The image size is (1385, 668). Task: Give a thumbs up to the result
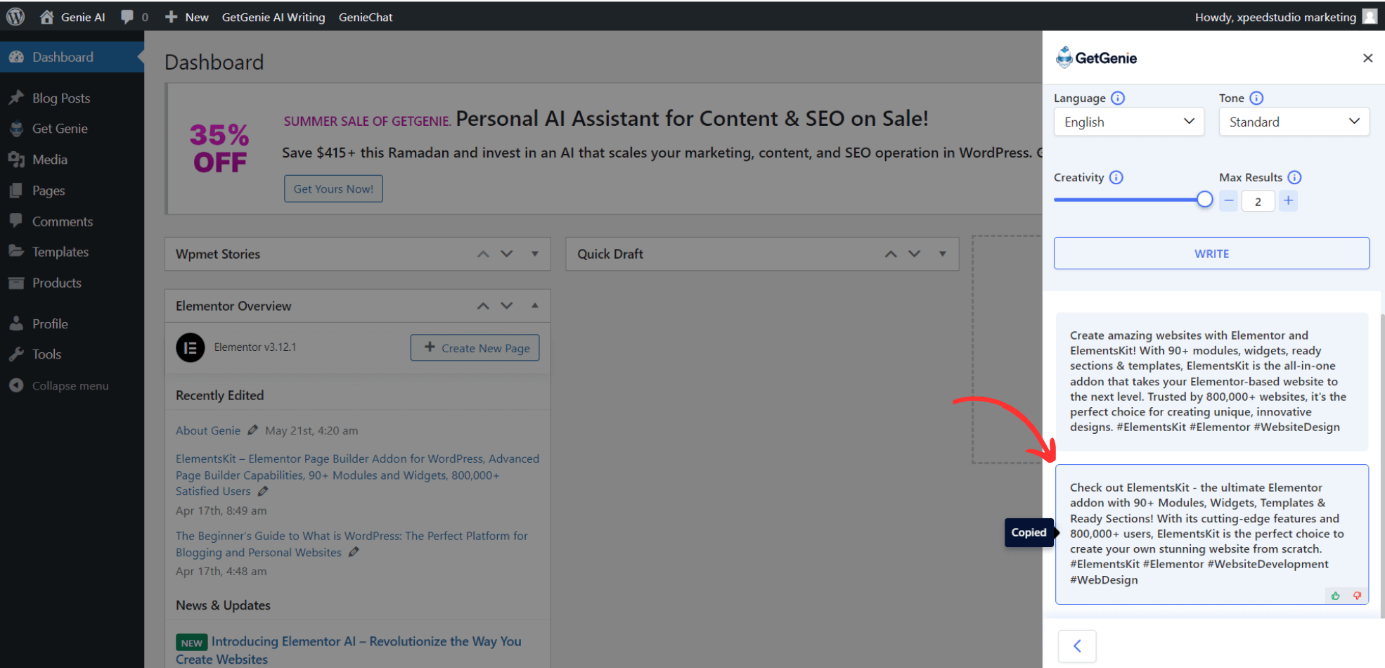point(1336,596)
